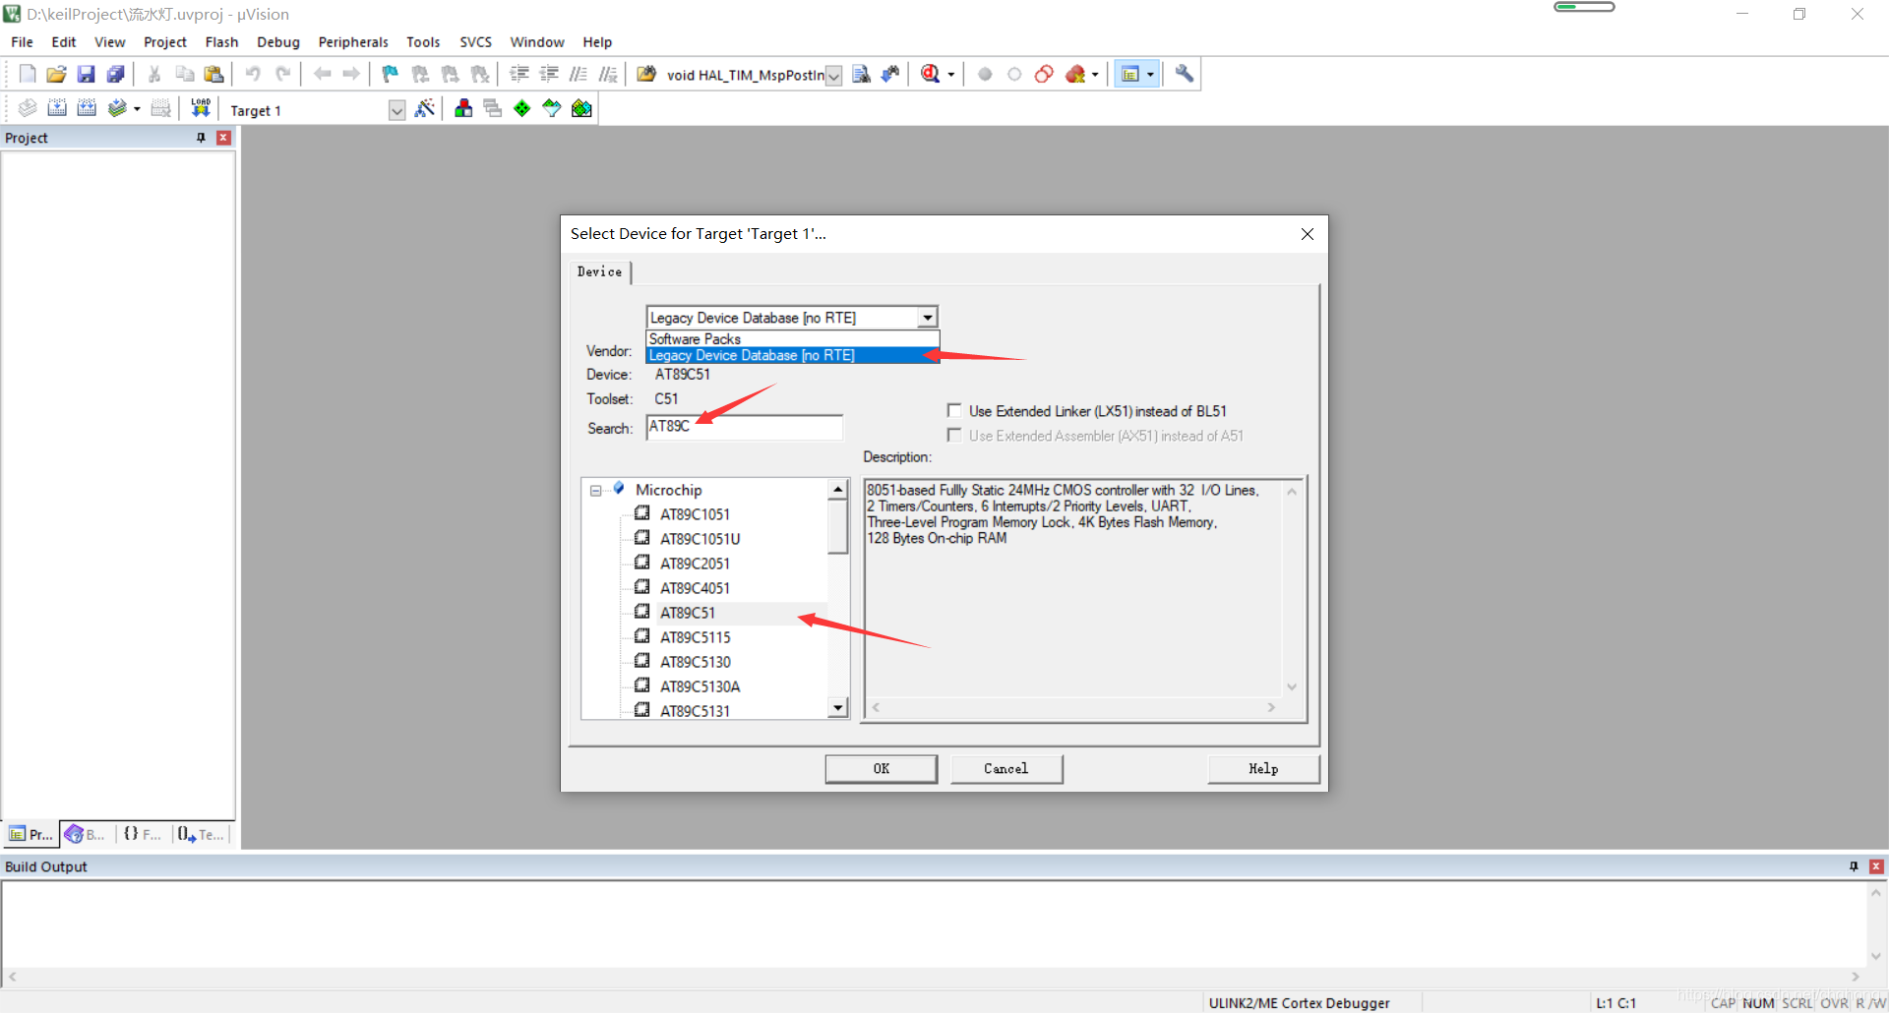The width and height of the screenshot is (1889, 1013).
Task: Click the Select Software Packs icon
Action: (552, 108)
